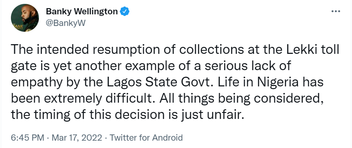
Task: Open the three-dot more options menu
Action: tap(336, 11)
